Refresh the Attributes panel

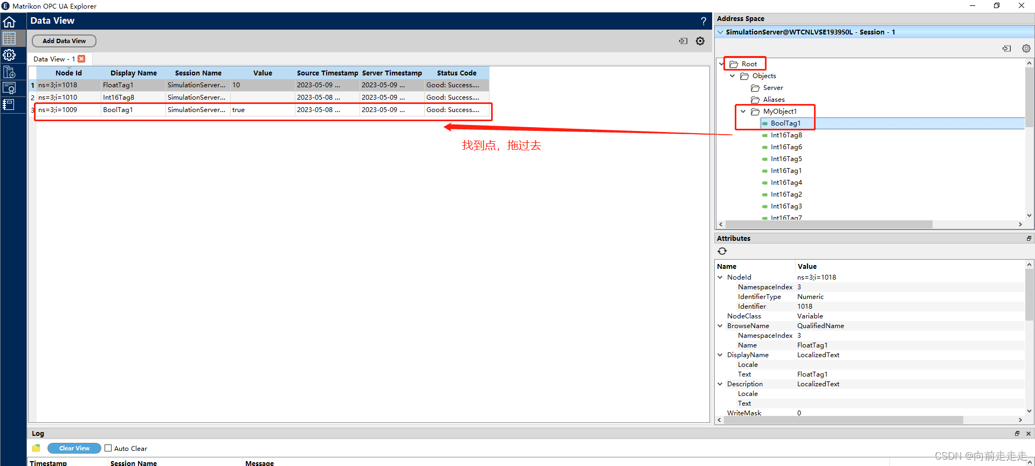pyautogui.click(x=722, y=251)
